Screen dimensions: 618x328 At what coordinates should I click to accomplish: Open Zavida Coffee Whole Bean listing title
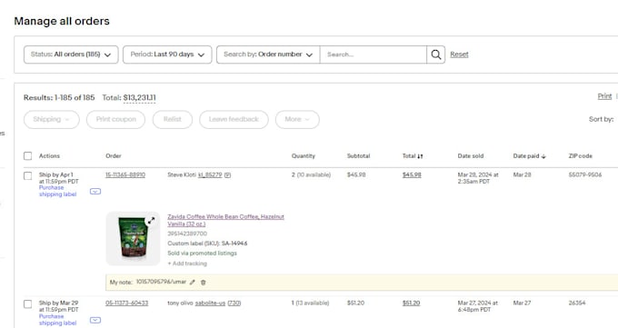[225, 220]
